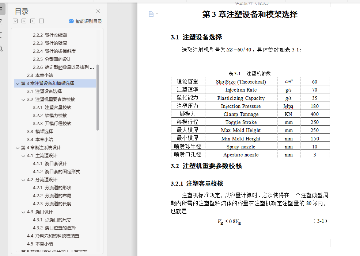Click table cell Toggle Stroke
Image resolution: width=360 pixels, height=256 pixels.
click(241, 122)
